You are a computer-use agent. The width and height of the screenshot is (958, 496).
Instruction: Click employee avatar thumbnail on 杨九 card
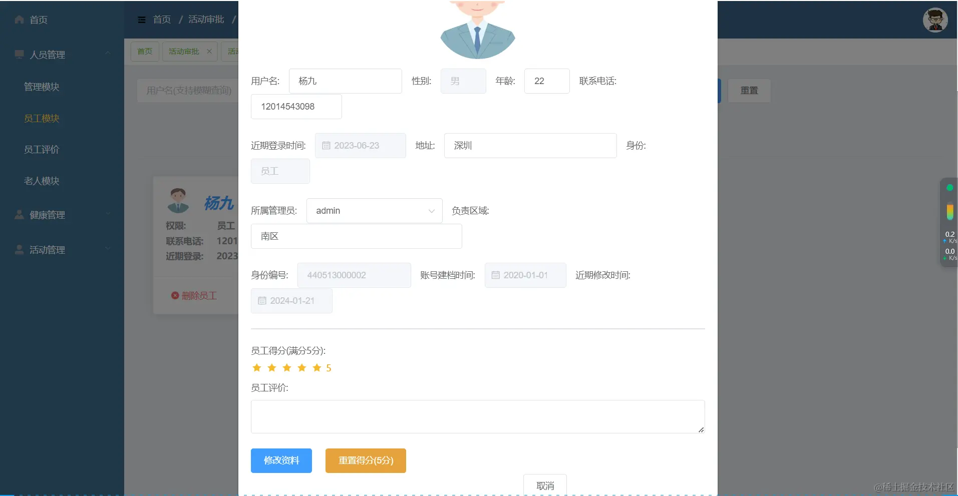pyautogui.click(x=178, y=200)
